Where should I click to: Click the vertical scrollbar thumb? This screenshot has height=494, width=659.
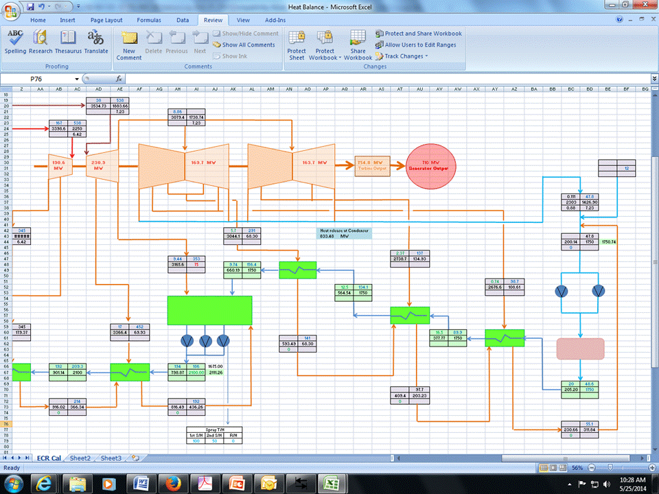655,263
